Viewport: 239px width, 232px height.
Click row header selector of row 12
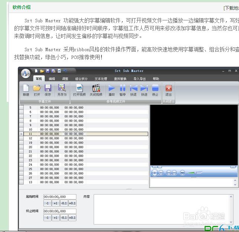[x=21, y=138]
